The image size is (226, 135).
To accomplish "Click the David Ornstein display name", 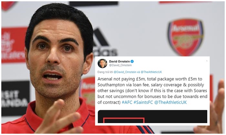I will (119, 61).
